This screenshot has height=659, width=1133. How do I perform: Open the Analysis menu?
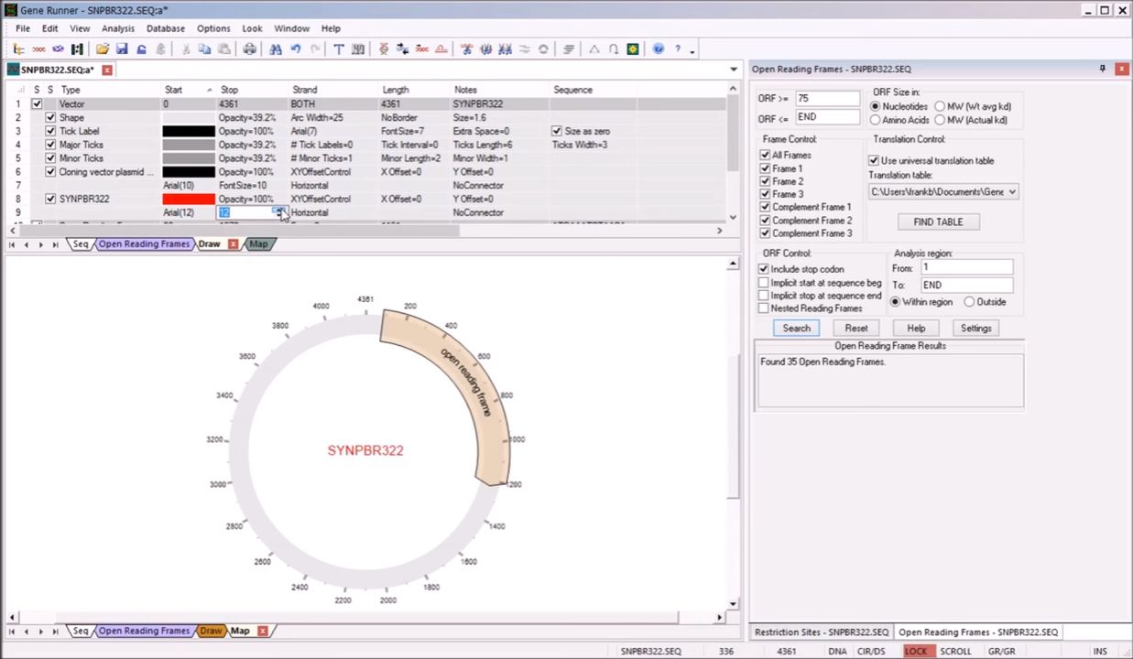point(118,28)
